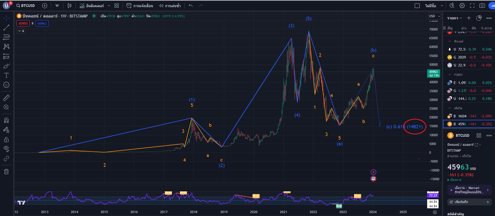Sort watchlist by the % change column header
The width and height of the screenshot is (495, 216).
coord(487,28)
